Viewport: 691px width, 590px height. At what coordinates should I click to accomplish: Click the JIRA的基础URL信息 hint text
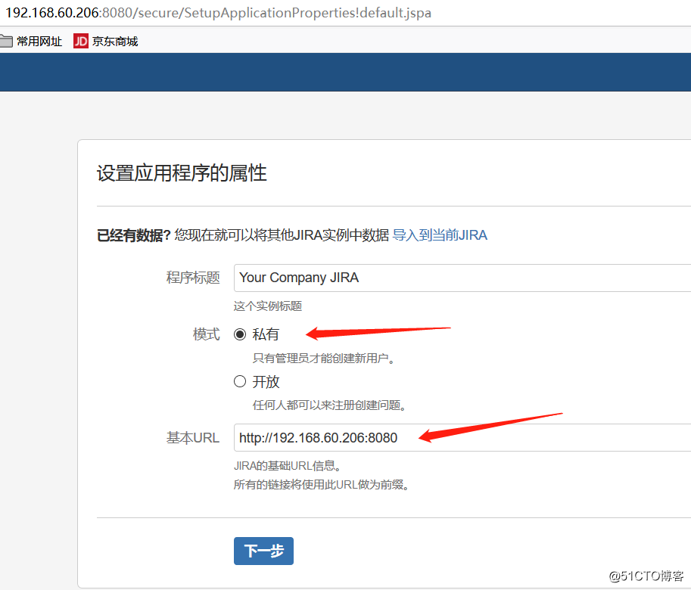pyautogui.click(x=287, y=466)
